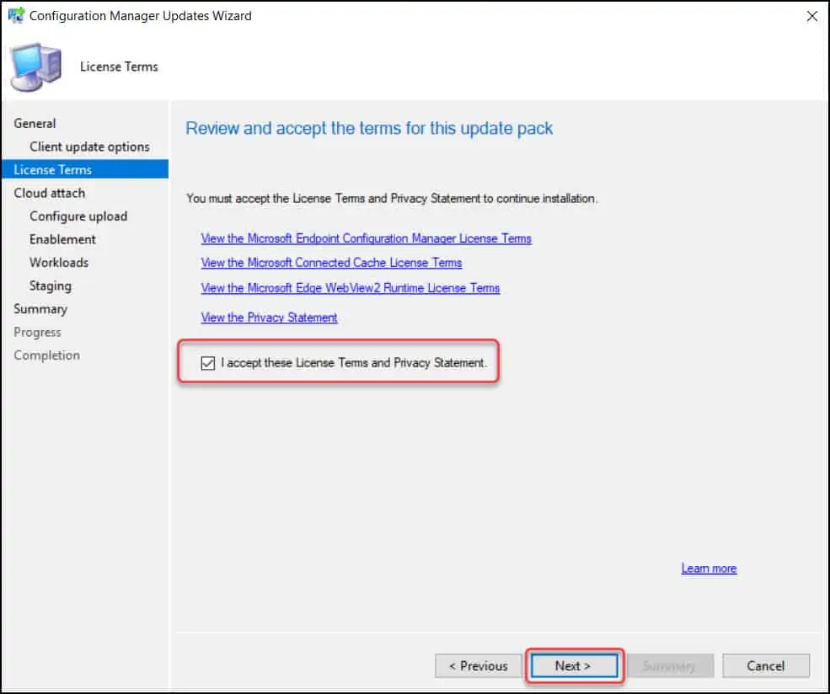
Task: Click the disabled Summary button
Action: pos(670,666)
